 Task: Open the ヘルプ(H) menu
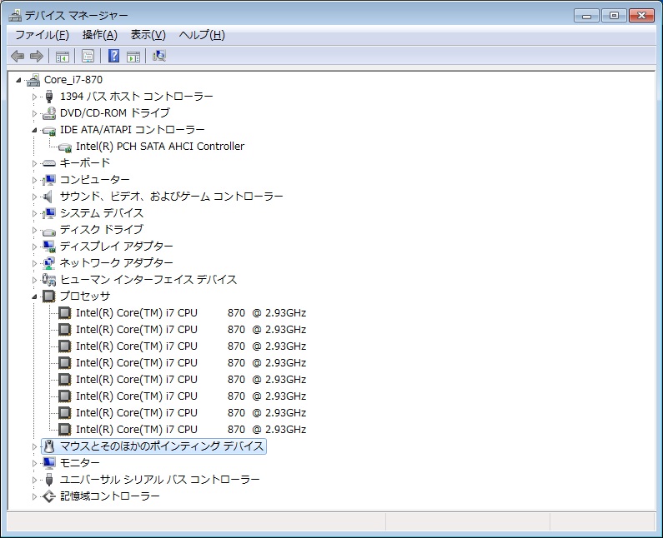(202, 35)
